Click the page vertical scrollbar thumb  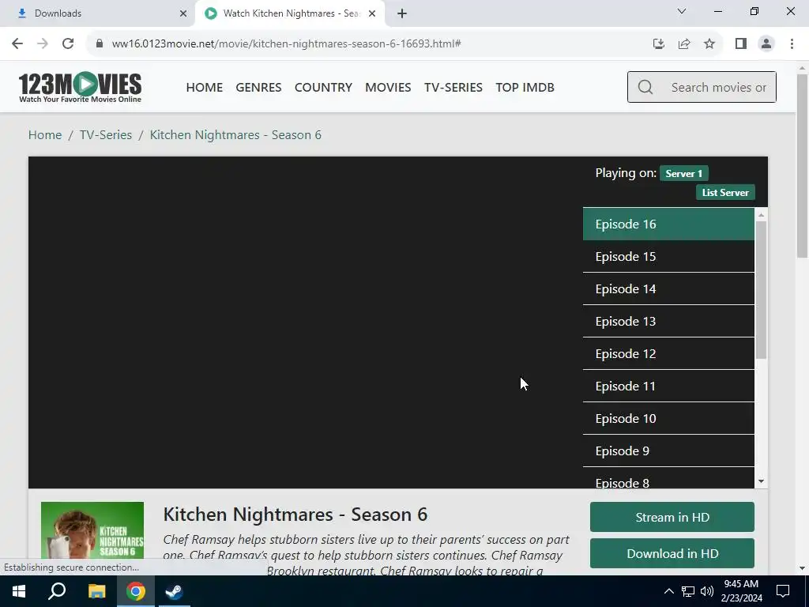(x=803, y=166)
